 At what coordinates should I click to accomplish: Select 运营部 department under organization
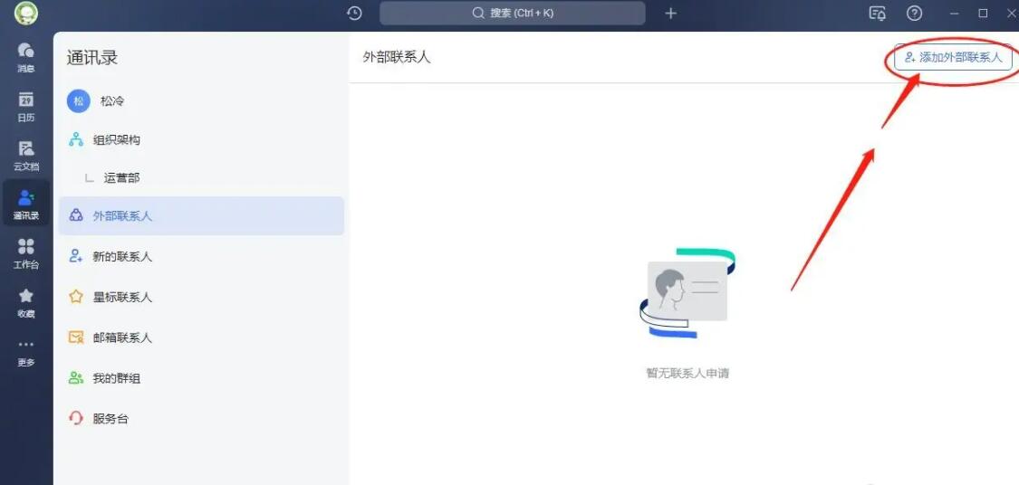(x=121, y=177)
